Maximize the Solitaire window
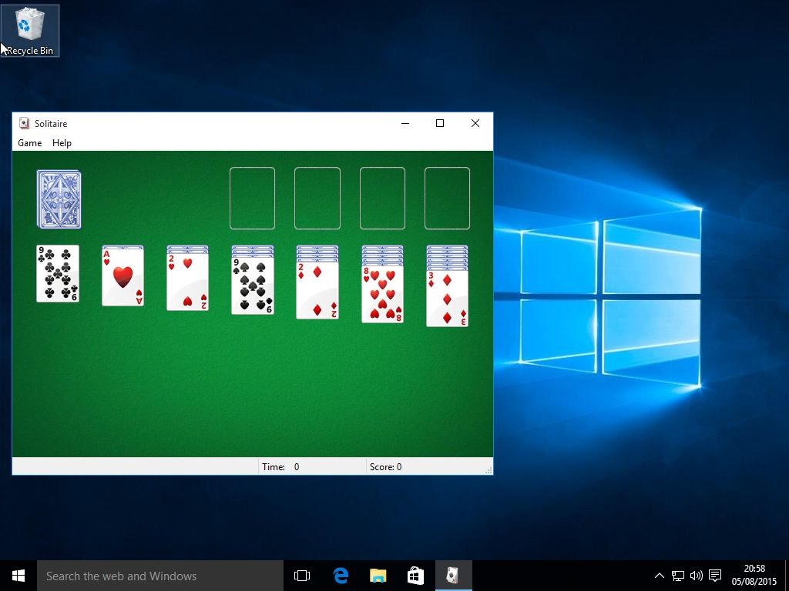 click(440, 123)
